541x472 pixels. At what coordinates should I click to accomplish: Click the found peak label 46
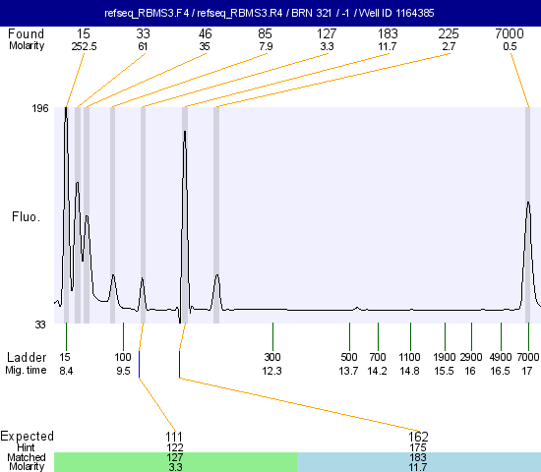pyautogui.click(x=205, y=33)
